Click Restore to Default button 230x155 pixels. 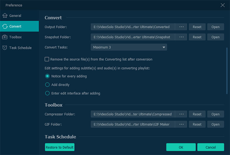coord(59,147)
